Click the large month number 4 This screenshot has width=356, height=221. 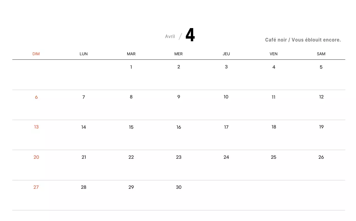pos(190,35)
